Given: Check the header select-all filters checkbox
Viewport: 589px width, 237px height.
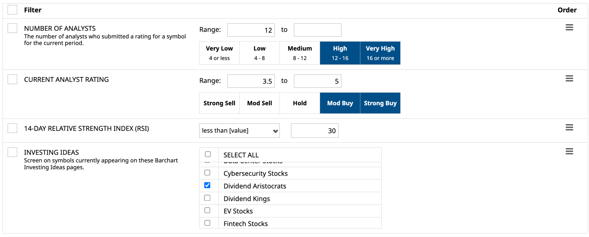Looking at the screenshot, I should [x=12, y=10].
